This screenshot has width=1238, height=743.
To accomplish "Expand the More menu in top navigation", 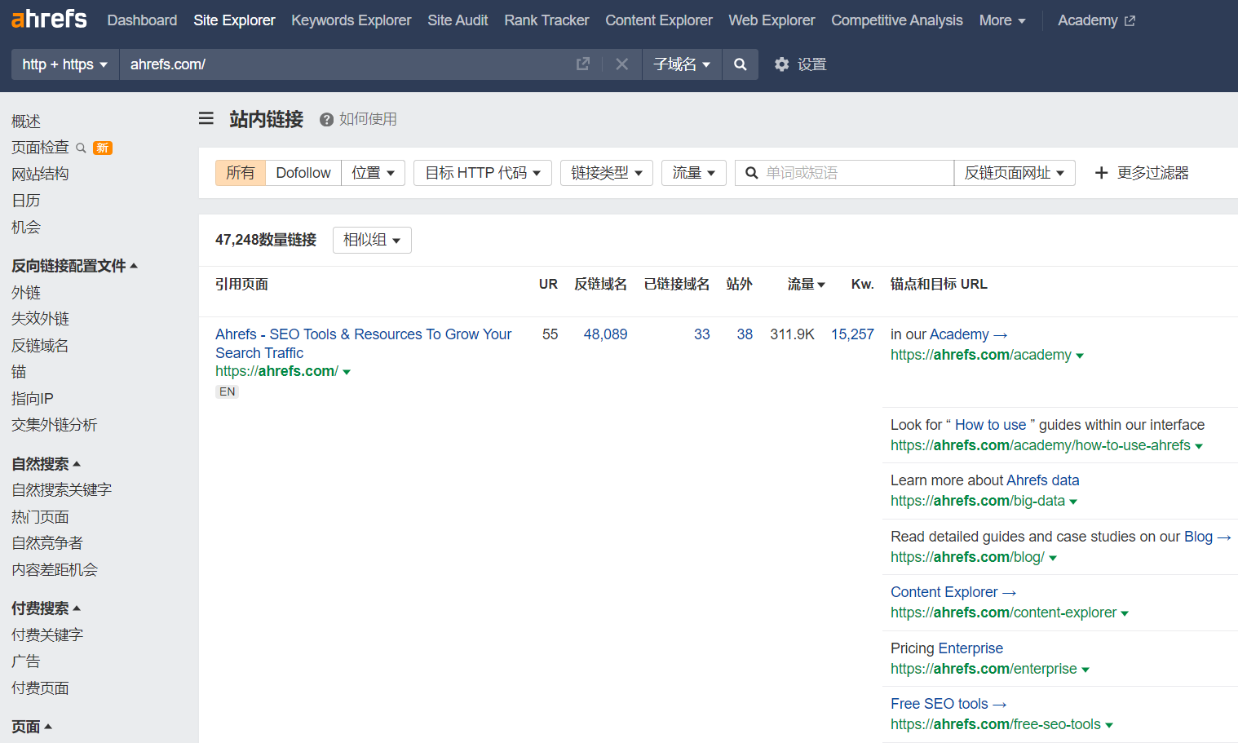I will (x=1002, y=20).
